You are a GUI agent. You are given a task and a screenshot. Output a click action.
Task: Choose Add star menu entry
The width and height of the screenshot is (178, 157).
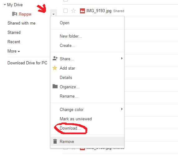(x=87, y=68)
